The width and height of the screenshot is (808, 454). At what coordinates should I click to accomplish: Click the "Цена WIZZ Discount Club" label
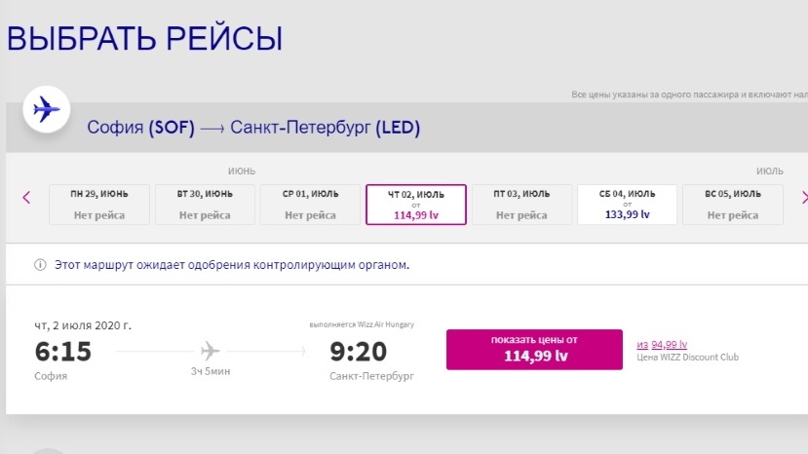tap(687, 358)
